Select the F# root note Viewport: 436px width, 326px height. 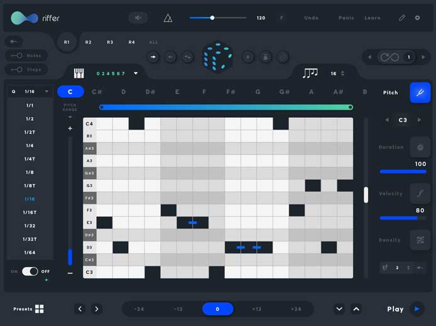pos(231,92)
